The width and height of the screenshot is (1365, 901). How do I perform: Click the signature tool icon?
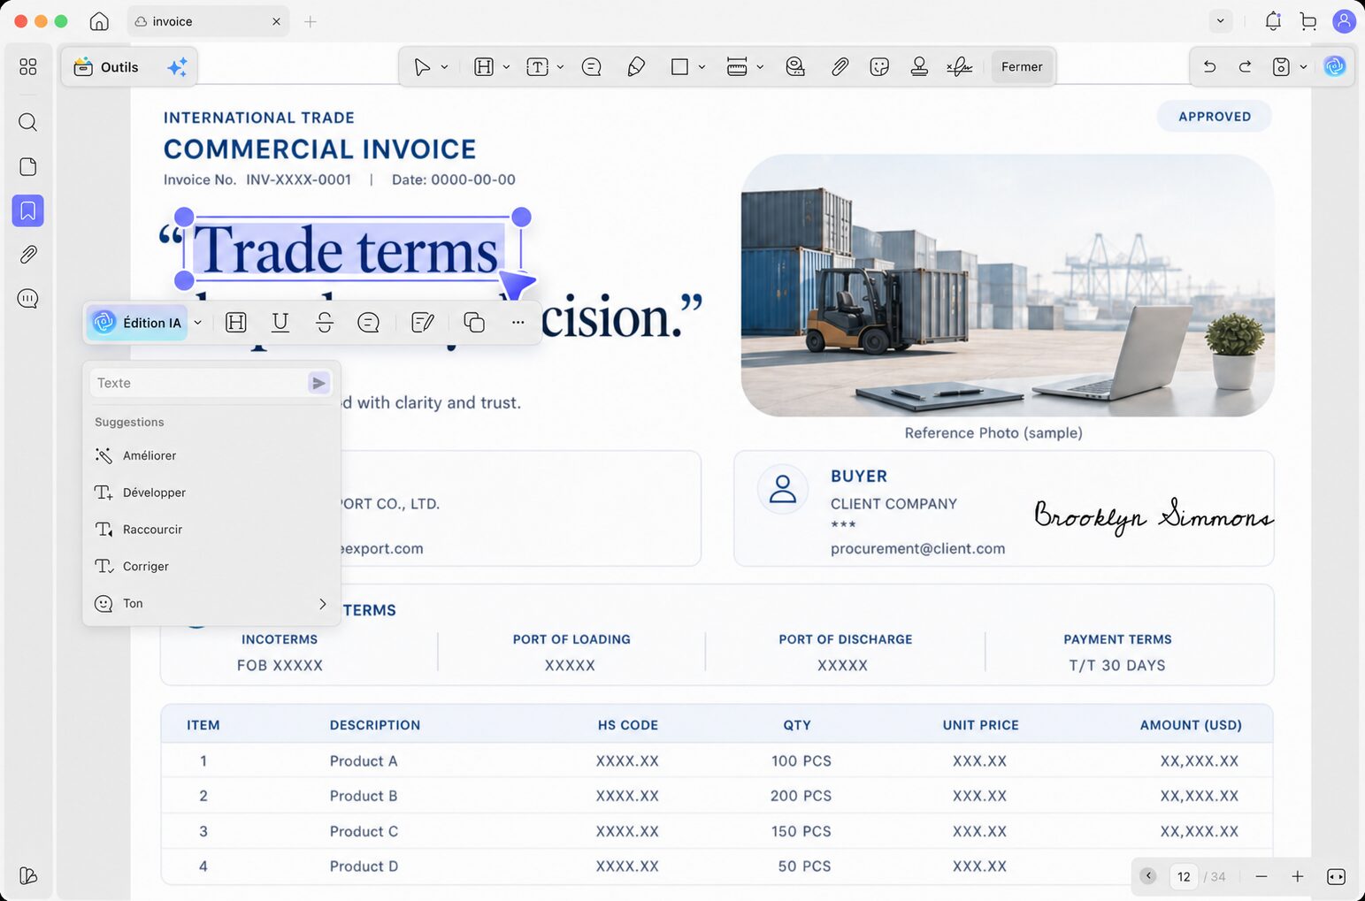coord(960,67)
